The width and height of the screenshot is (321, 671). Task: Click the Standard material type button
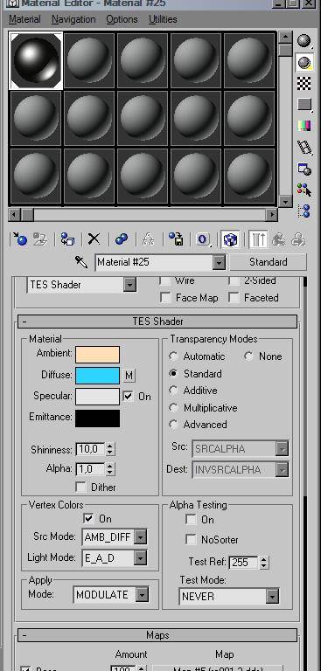click(x=269, y=262)
